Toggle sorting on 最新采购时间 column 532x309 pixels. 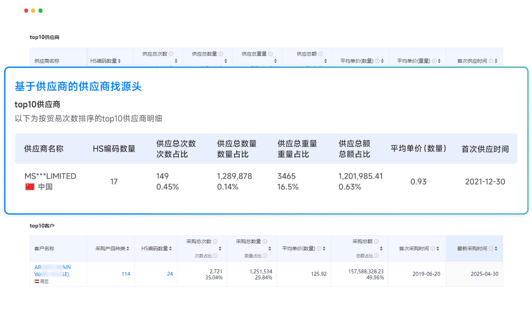click(495, 248)
